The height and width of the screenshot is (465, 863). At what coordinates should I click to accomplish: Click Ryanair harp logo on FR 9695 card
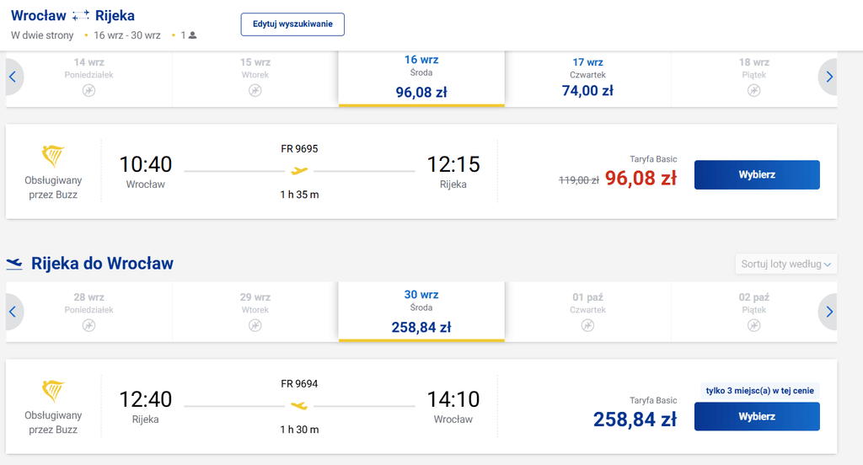(53, 157)
